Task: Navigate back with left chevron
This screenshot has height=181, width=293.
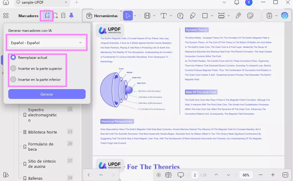Action: (x=89, y=175)
